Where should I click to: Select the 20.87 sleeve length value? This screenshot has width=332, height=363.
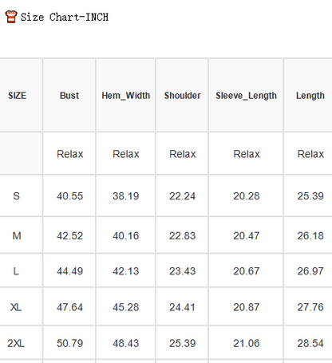(x=247, y=307)
